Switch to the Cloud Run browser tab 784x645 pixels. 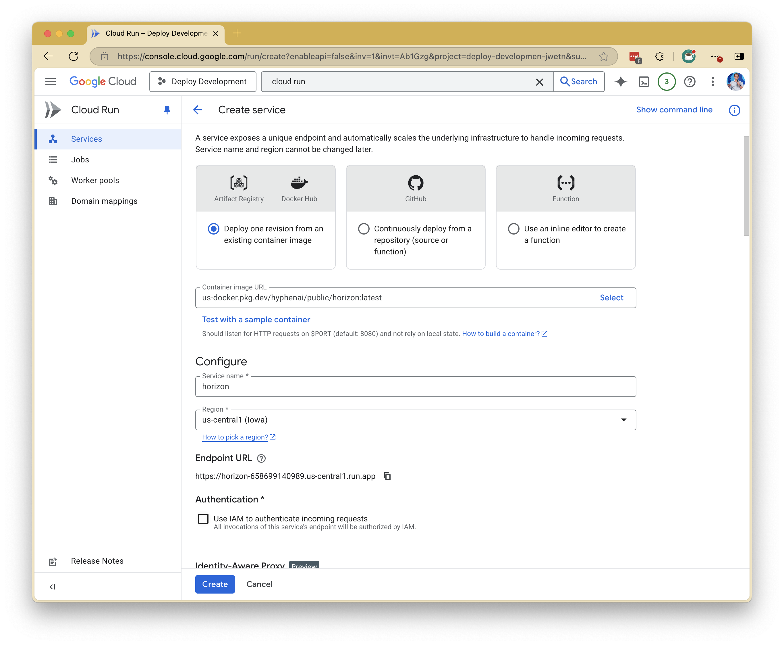tap(156, 33)
